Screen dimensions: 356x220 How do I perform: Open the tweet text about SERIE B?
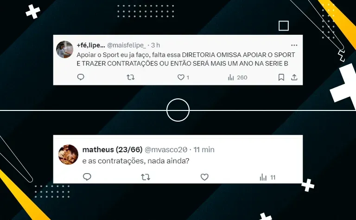click(x=186, y=59)
